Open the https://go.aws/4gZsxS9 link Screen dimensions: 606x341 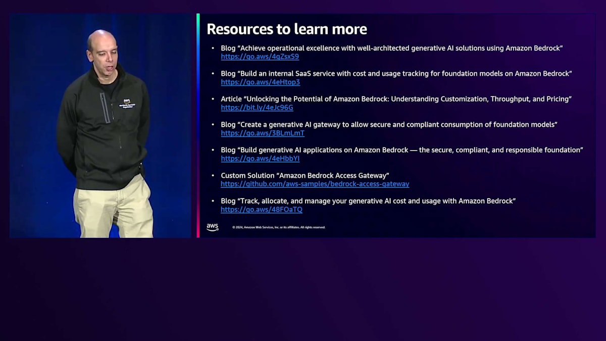[260, 57]
